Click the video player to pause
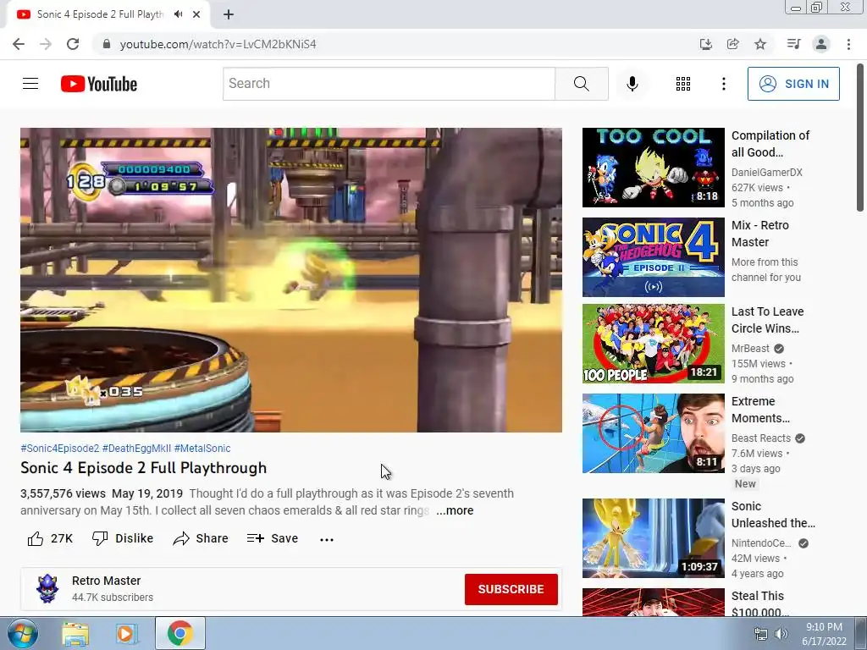The width and height of the screenshot is (867, 650). click(x=291, y=279)
